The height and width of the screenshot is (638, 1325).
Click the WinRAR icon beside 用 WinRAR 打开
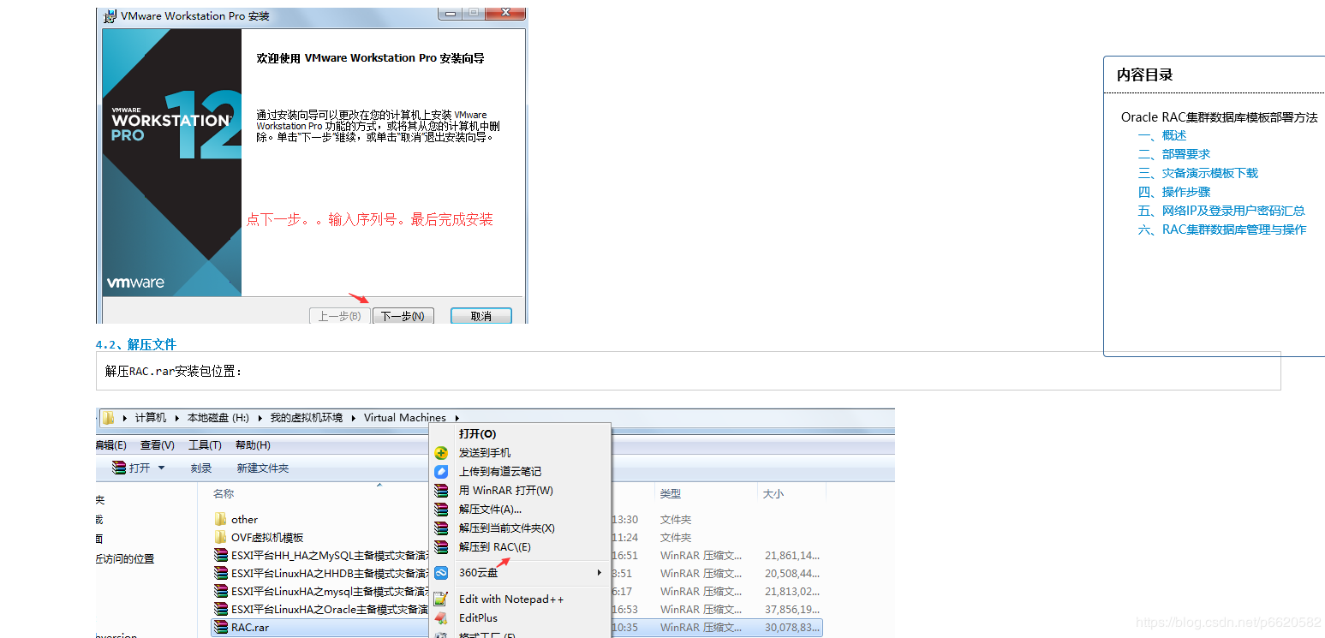[441, 491]
